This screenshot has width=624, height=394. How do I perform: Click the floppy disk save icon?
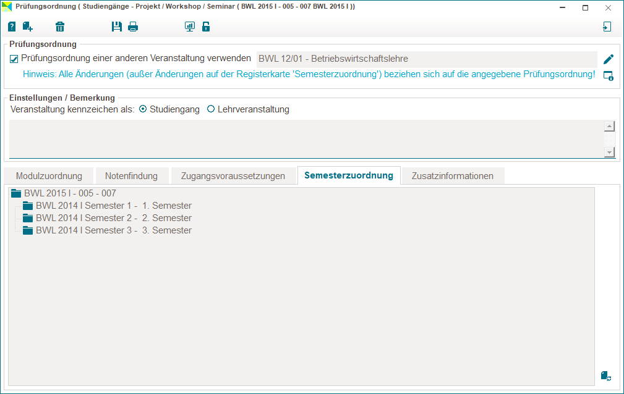[116, 27]
